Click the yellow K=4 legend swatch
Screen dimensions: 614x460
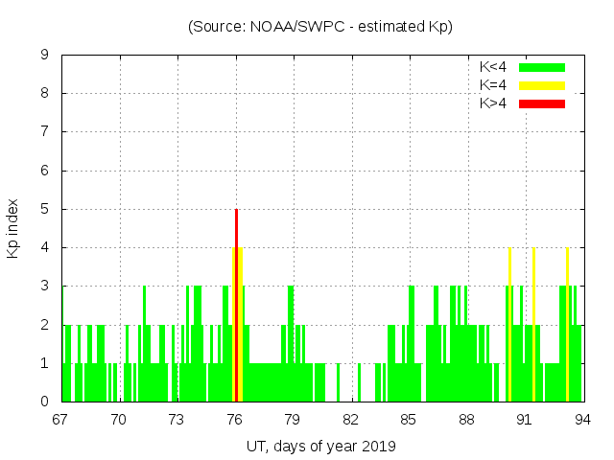tap(542, 85)
